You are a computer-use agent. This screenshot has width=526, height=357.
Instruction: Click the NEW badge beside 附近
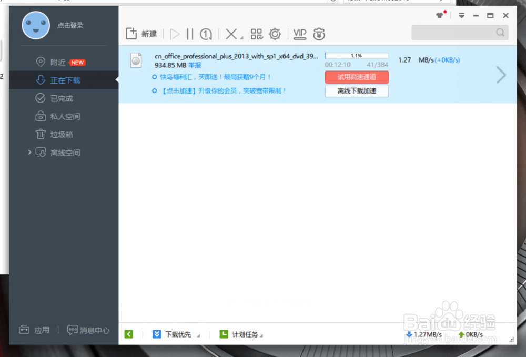77,63
